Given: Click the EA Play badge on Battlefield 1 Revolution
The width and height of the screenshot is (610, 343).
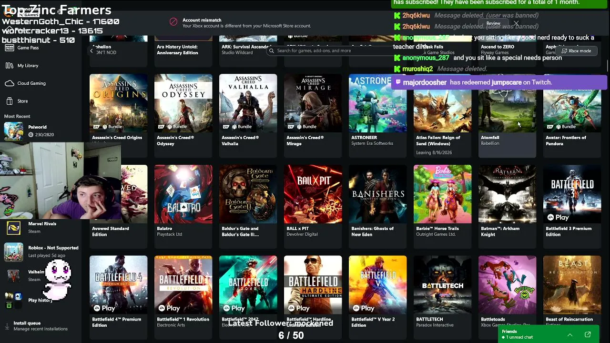Looking at the screenshot, I should (x=170, y=308).
